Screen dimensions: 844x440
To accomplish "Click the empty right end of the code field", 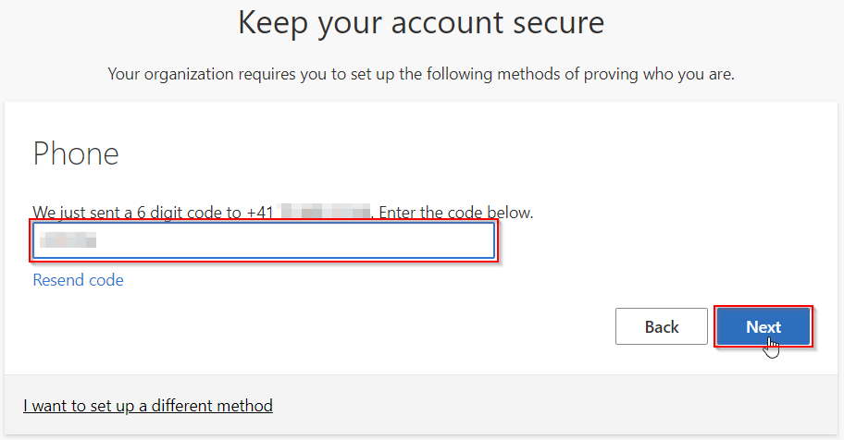I will point(444,241).
